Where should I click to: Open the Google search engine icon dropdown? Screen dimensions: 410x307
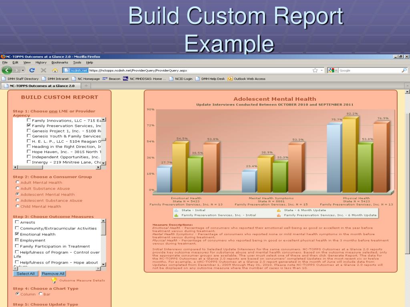(x=333, y=70)
